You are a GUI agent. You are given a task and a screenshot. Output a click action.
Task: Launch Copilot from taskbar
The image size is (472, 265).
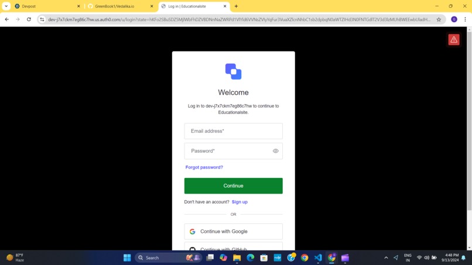pyautogui.click(x=223, y=258)
